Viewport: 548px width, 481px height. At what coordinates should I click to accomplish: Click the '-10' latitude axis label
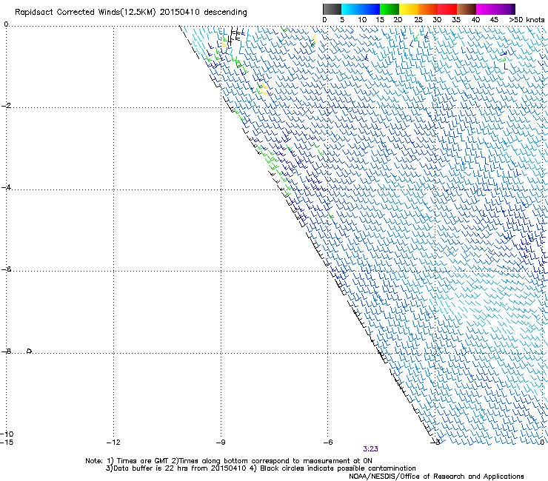pos(7,434)
